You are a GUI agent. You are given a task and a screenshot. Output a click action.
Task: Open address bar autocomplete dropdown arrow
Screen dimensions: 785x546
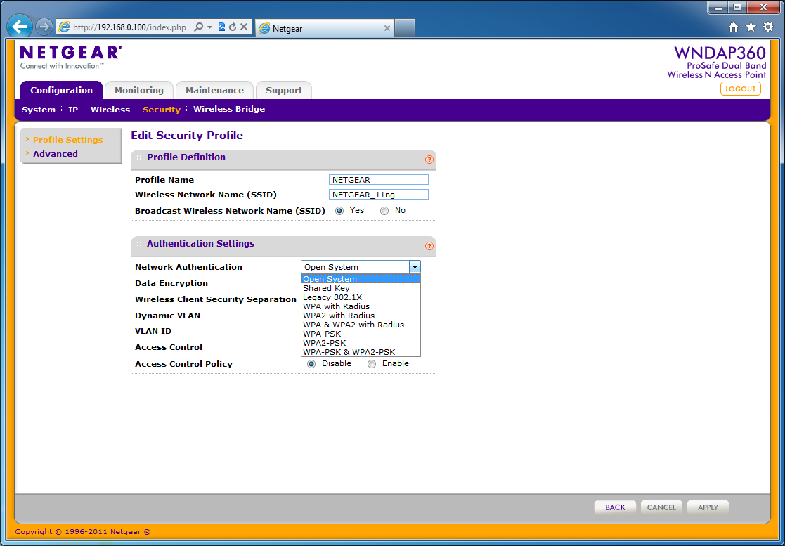click(x=209, y=27)
